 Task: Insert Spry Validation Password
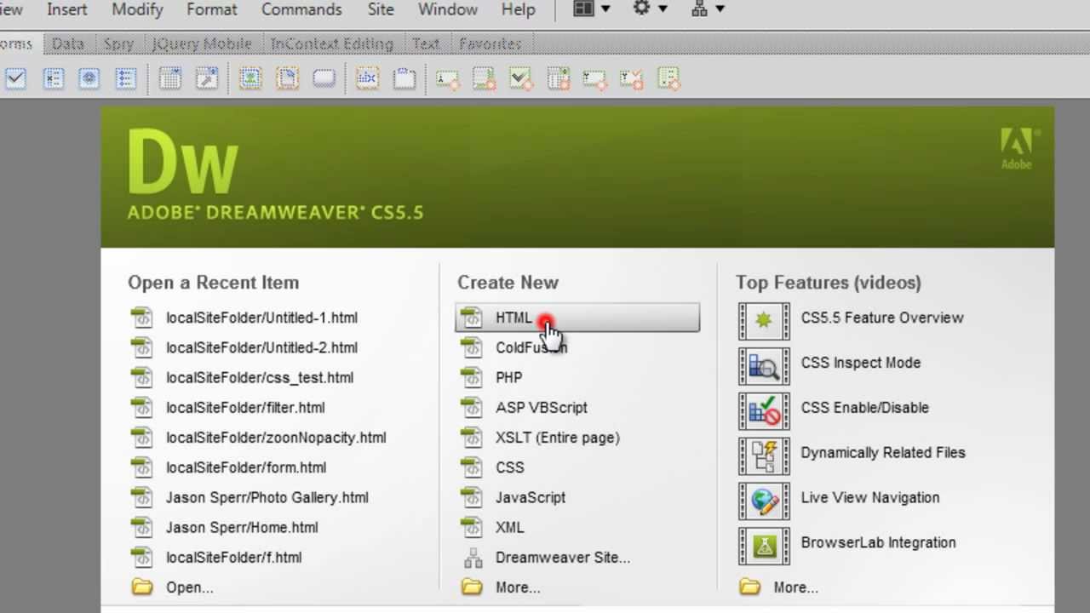tap(594, 79)
